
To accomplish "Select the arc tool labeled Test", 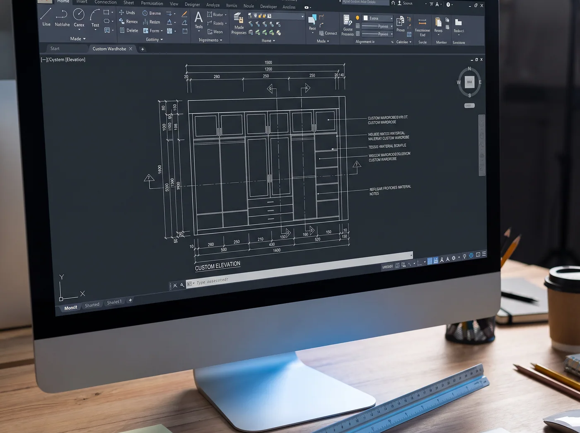I will pos(95,18).
